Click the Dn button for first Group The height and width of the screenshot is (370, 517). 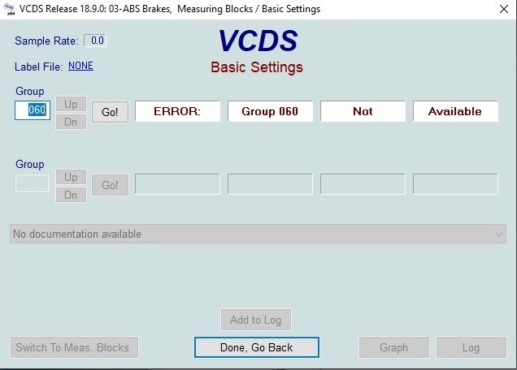(x=71, y=122)
